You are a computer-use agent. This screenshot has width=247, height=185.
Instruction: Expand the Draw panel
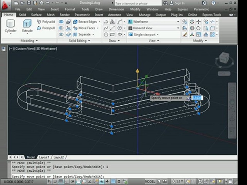[x=114, y=41]
